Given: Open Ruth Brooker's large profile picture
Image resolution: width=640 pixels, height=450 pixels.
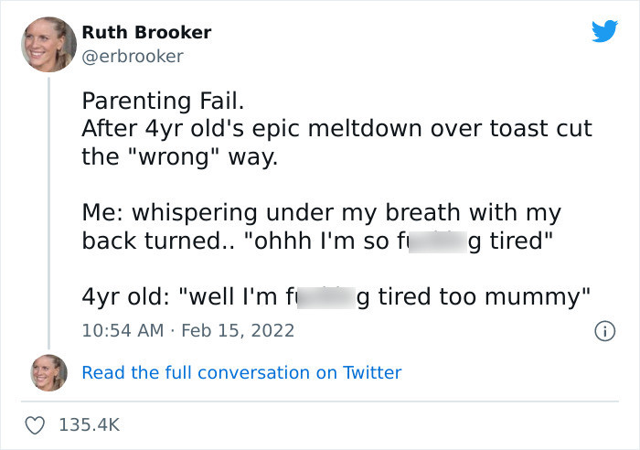Looking at the screenshot, I should click(47, 45).
